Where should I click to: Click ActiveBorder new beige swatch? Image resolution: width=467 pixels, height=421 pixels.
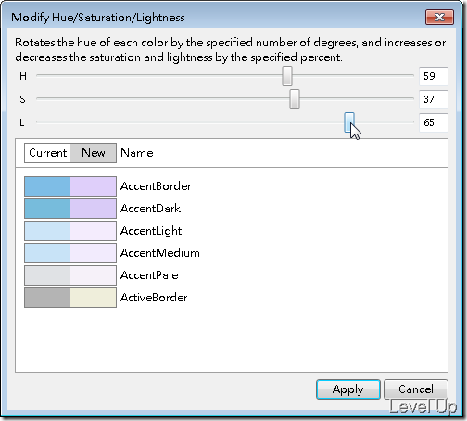click(x=93, y=298)
